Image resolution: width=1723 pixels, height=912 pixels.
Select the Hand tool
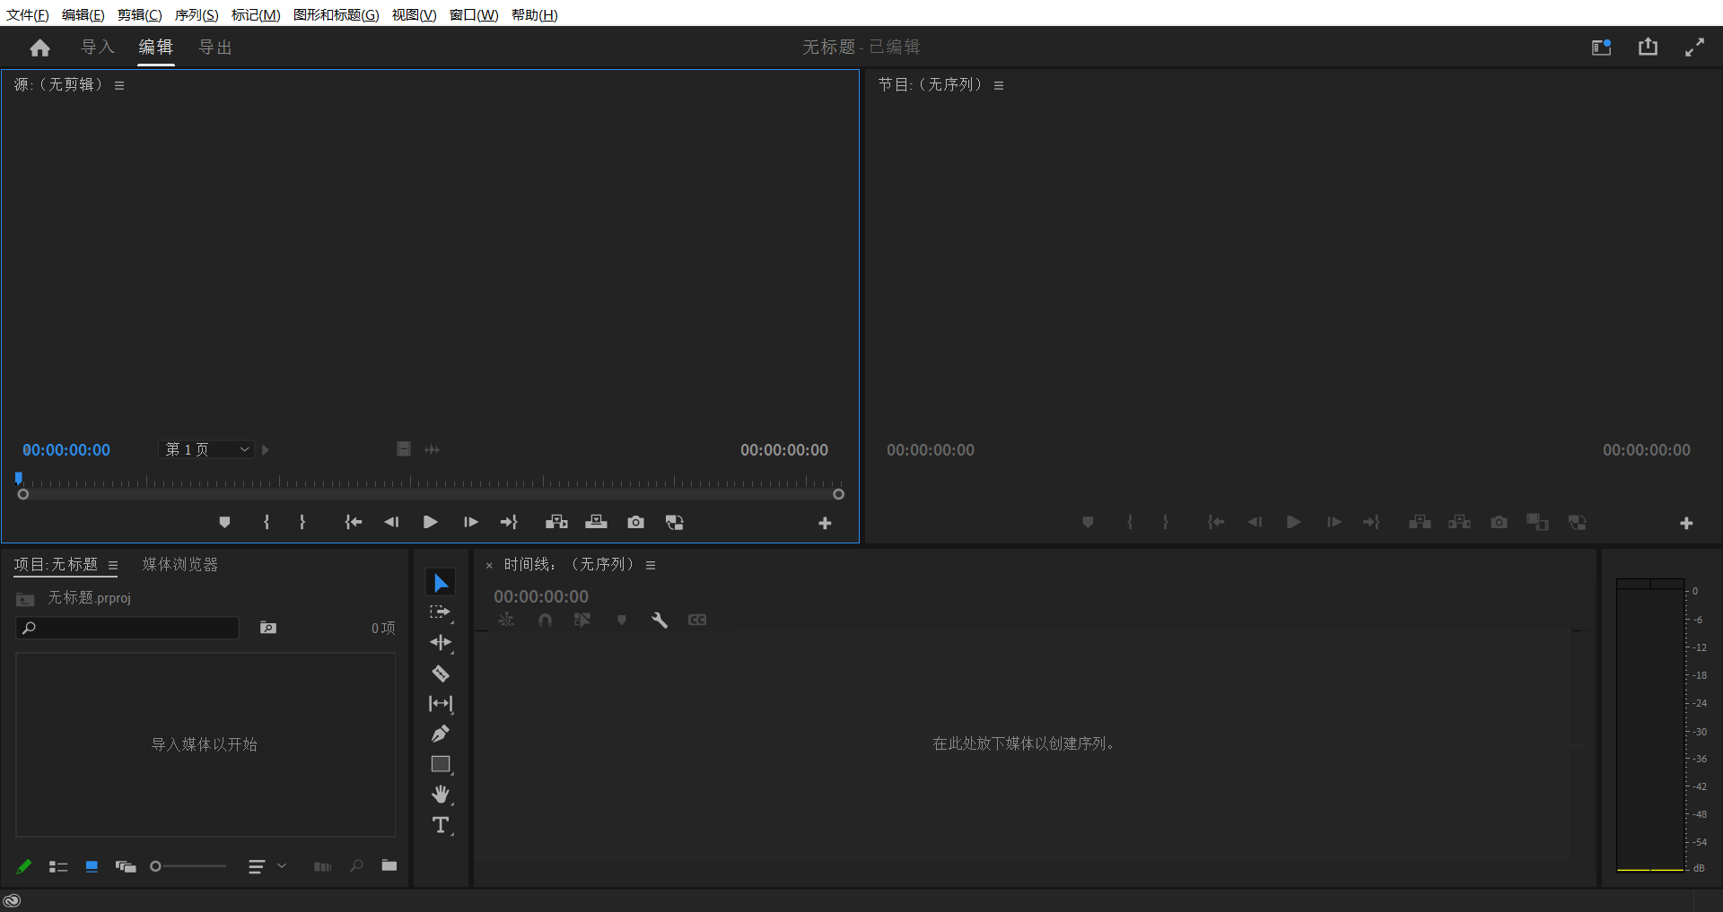click(x=441, y=795)
